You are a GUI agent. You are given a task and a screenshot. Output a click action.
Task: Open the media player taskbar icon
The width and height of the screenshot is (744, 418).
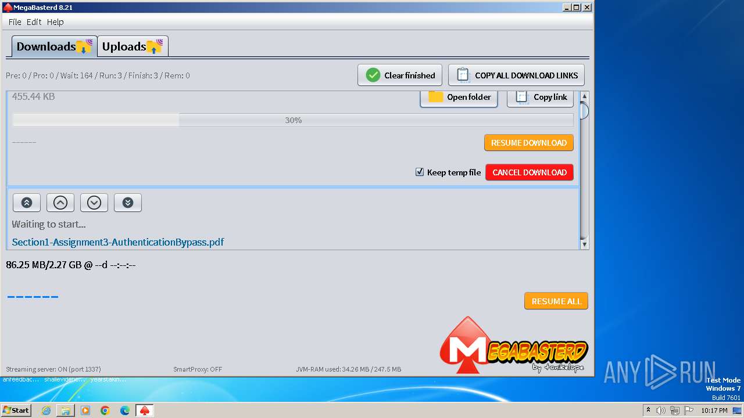coord(85,410)
